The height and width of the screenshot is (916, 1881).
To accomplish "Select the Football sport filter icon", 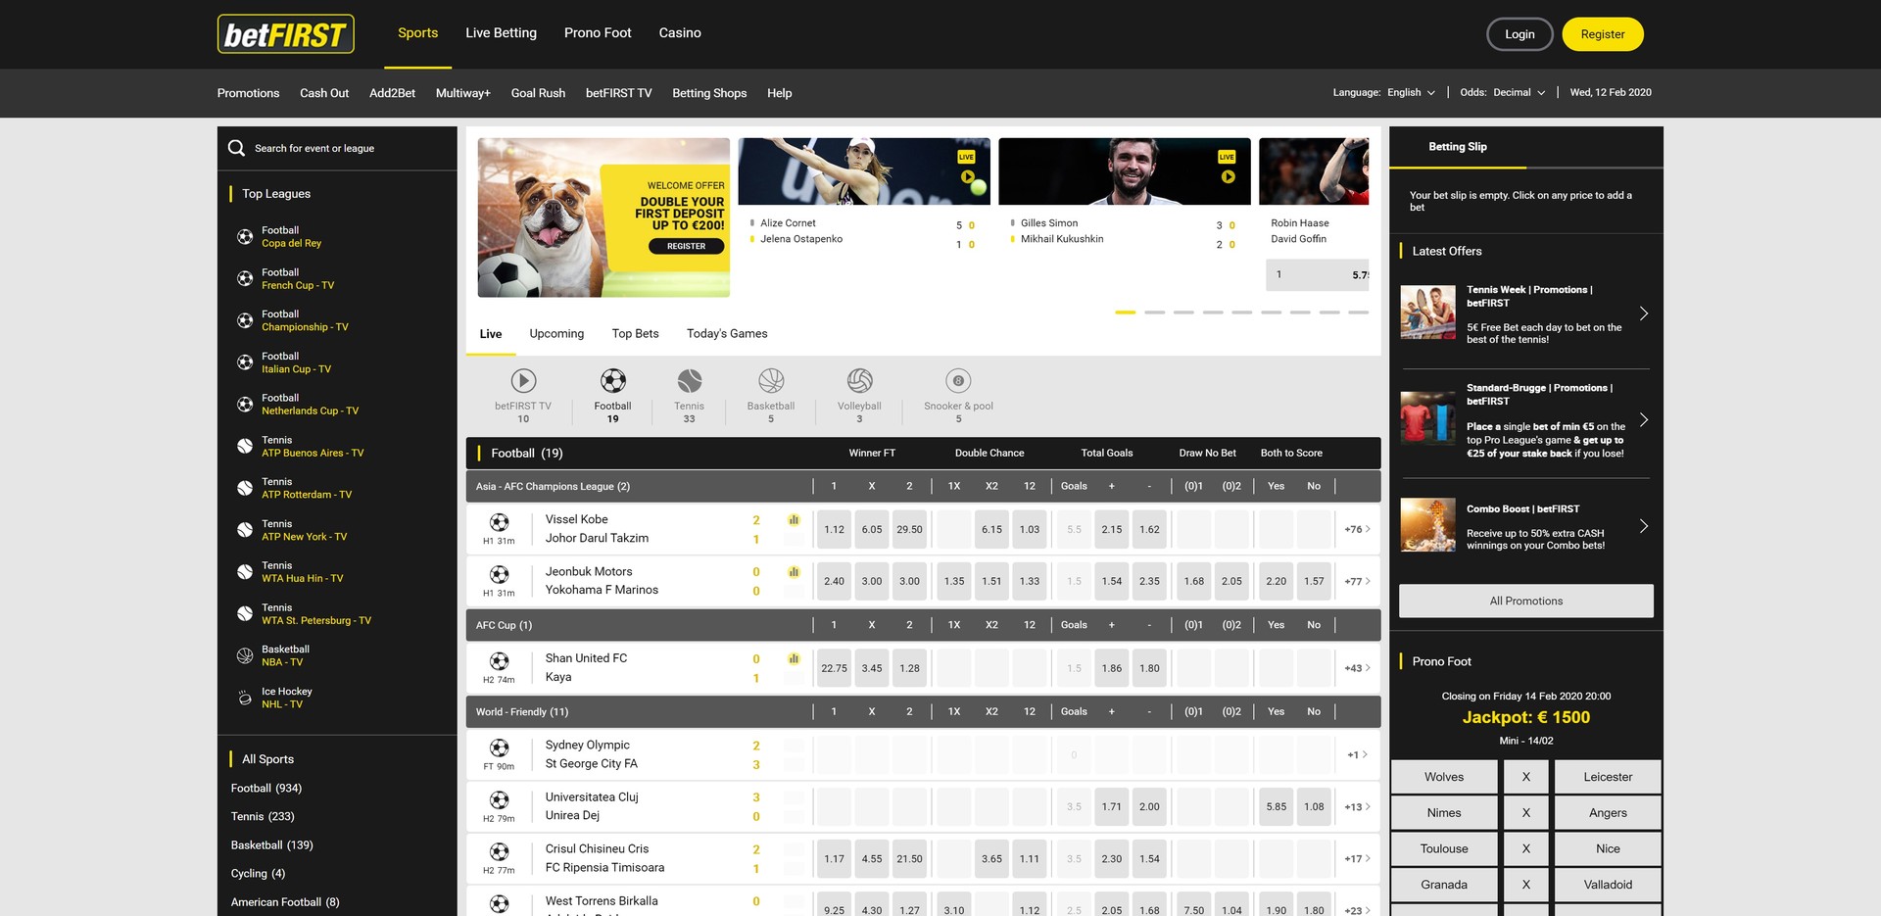I will [612, 380].
